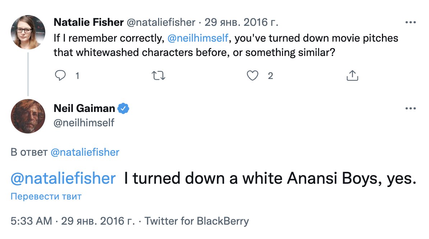Image resolution: width=429 pixels, height=239 pixels.
Task: Open more options for Natalie Fisher's tweet
Action: click(410, 22)
